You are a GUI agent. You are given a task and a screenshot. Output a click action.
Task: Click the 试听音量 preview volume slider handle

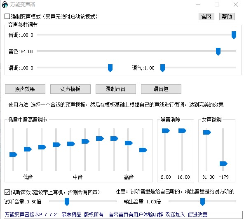(67, 202)
